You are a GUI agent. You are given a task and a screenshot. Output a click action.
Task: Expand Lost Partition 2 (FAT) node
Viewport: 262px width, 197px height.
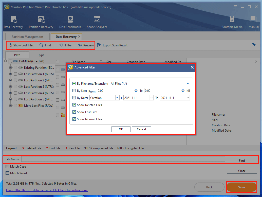[11, 80]
